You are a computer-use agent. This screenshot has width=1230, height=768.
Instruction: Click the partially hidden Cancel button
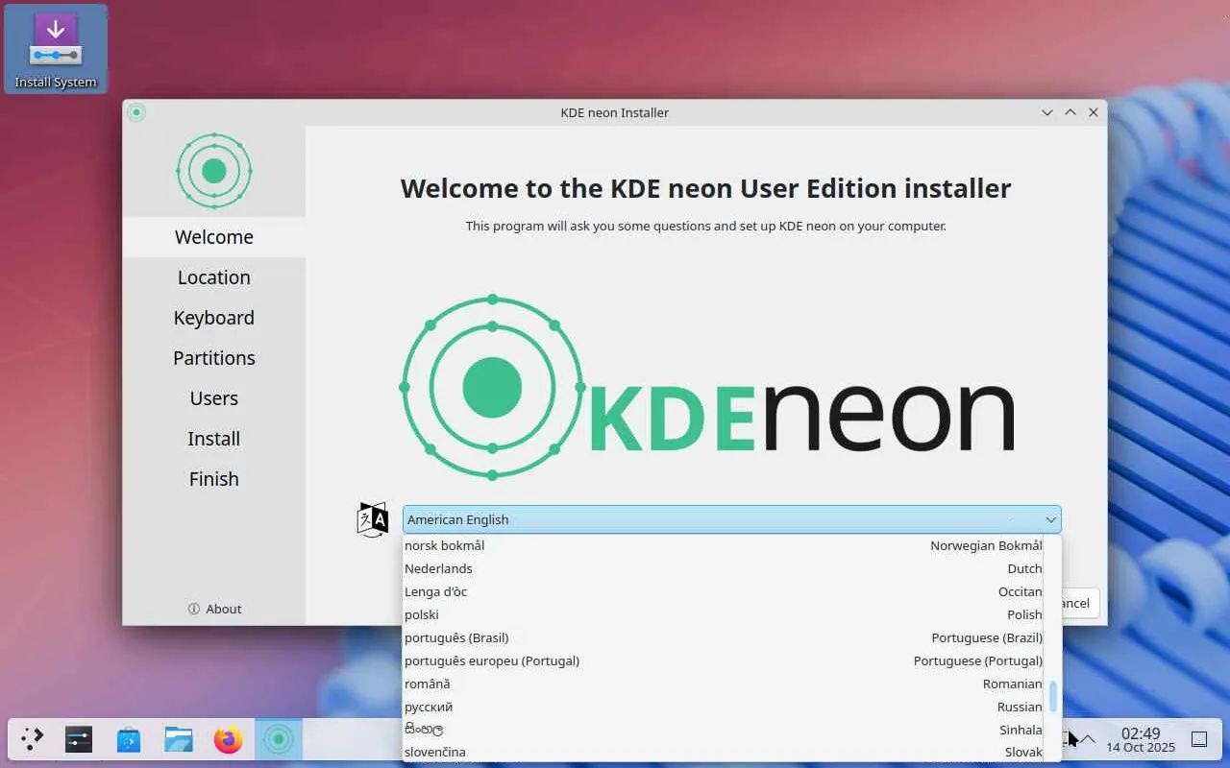pos(1080,603)
